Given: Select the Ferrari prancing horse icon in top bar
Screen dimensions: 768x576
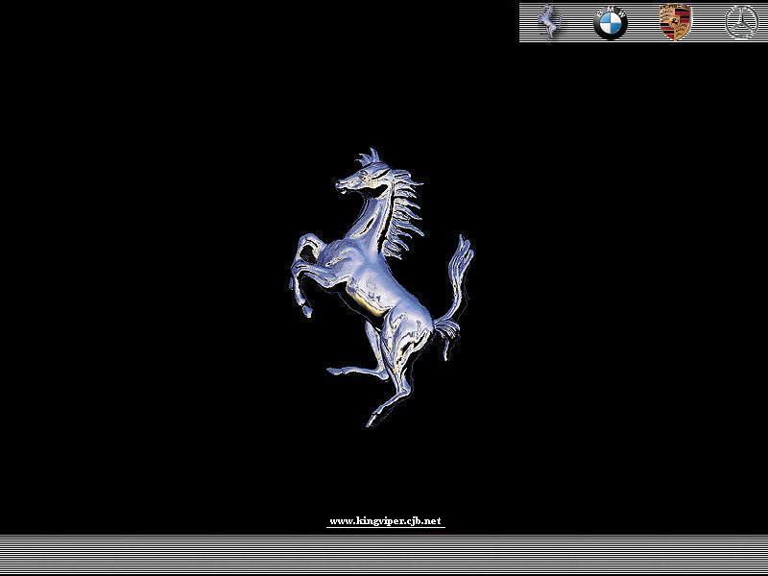Looking at the screenshot, I should point(549,21).
